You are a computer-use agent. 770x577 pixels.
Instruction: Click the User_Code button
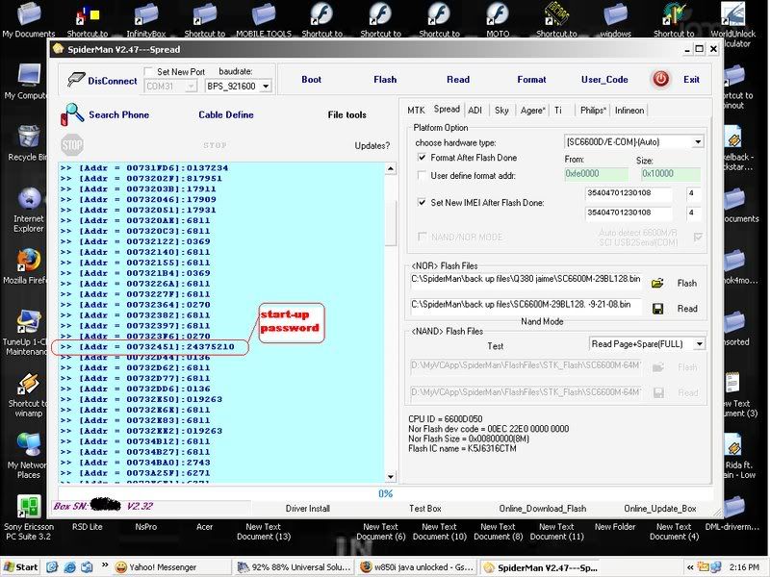click(x=604, y=80)
